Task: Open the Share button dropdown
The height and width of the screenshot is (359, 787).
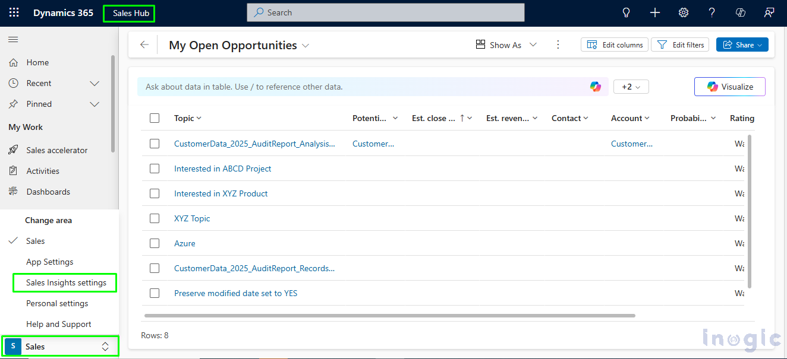Action: (760, 45)
